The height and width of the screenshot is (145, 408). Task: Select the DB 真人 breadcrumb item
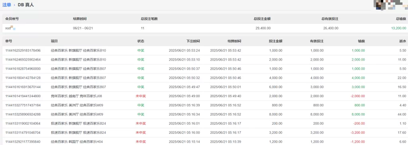click(x=26, y=5)
